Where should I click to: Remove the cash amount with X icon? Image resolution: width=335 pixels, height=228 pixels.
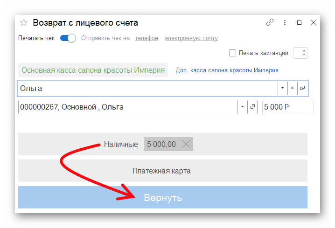coord(186,145)
